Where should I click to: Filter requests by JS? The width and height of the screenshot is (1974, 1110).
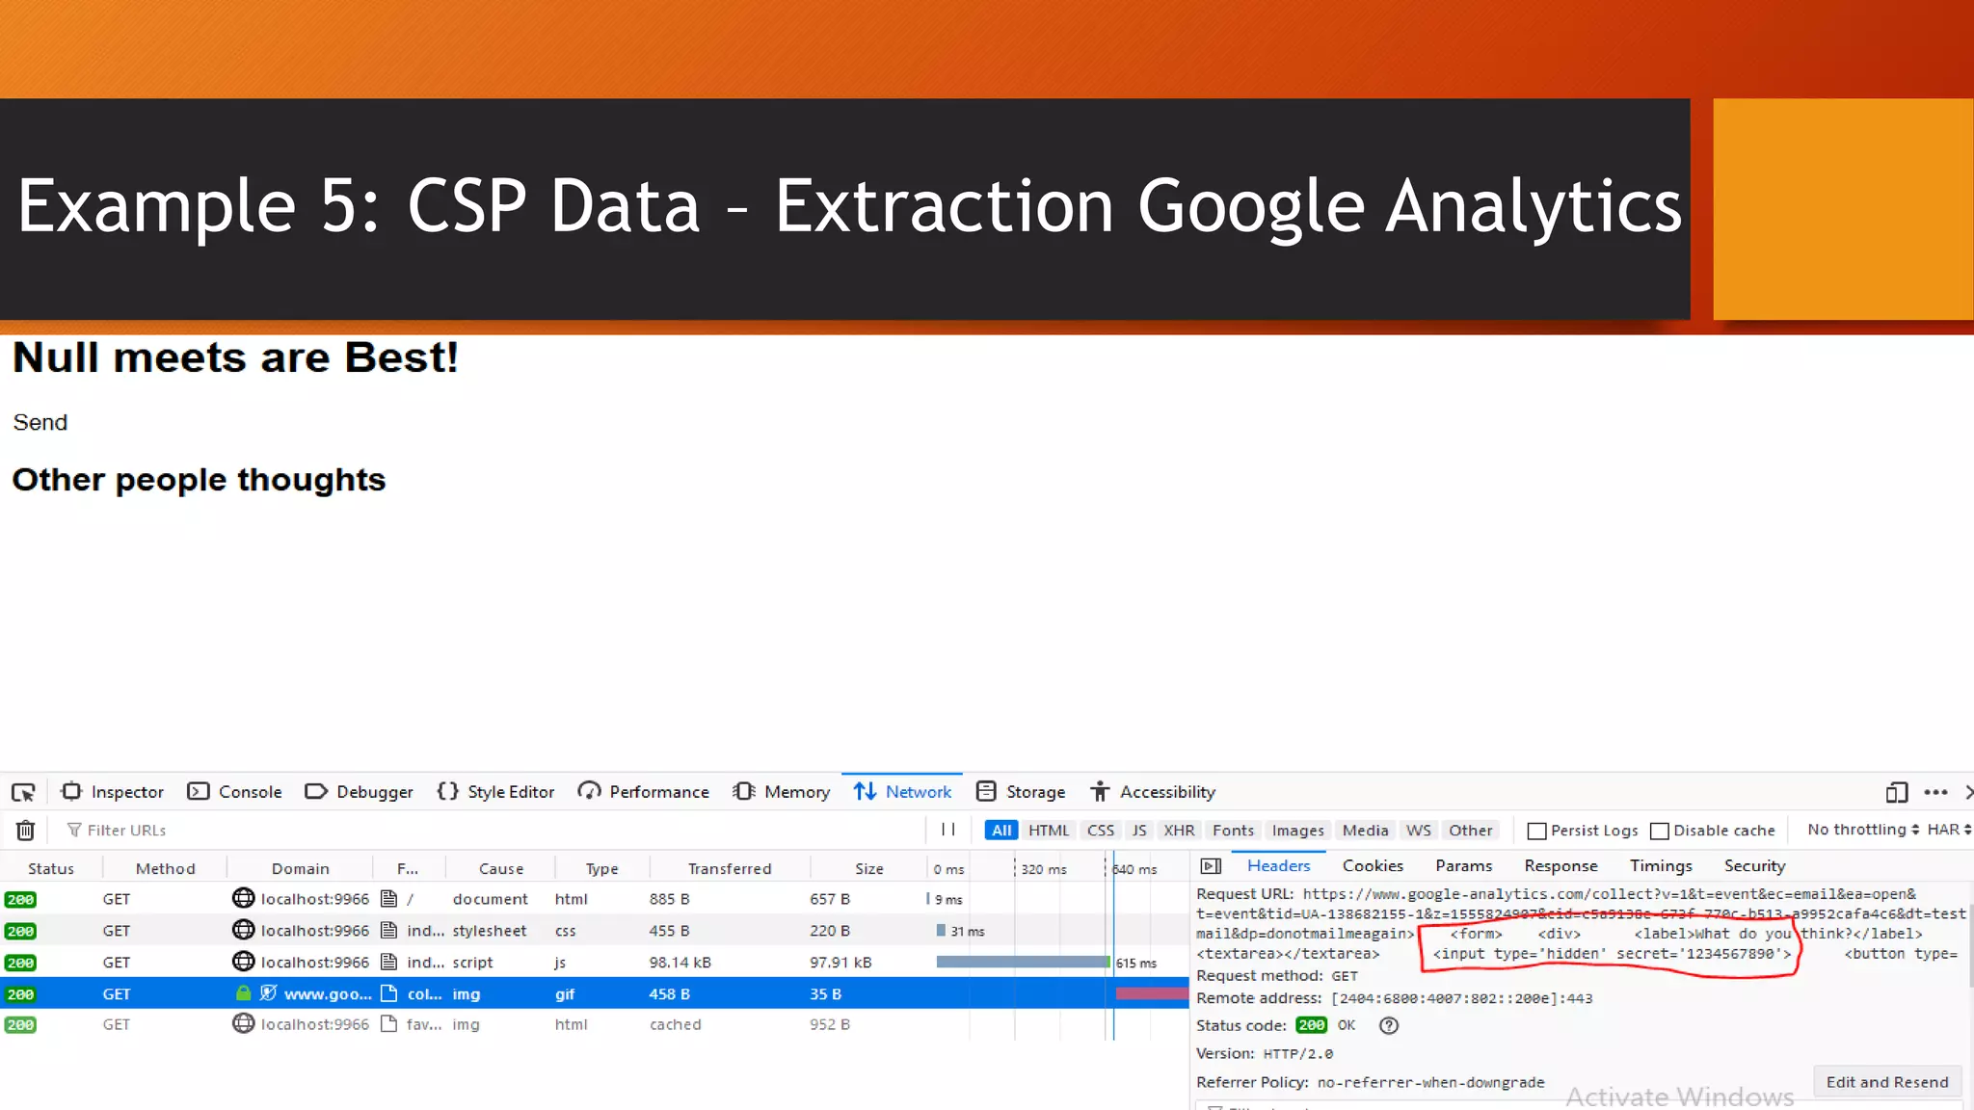[x=1139, y=830]
